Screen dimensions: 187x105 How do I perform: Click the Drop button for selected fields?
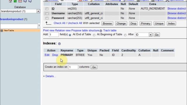click(x=133, y=23)
